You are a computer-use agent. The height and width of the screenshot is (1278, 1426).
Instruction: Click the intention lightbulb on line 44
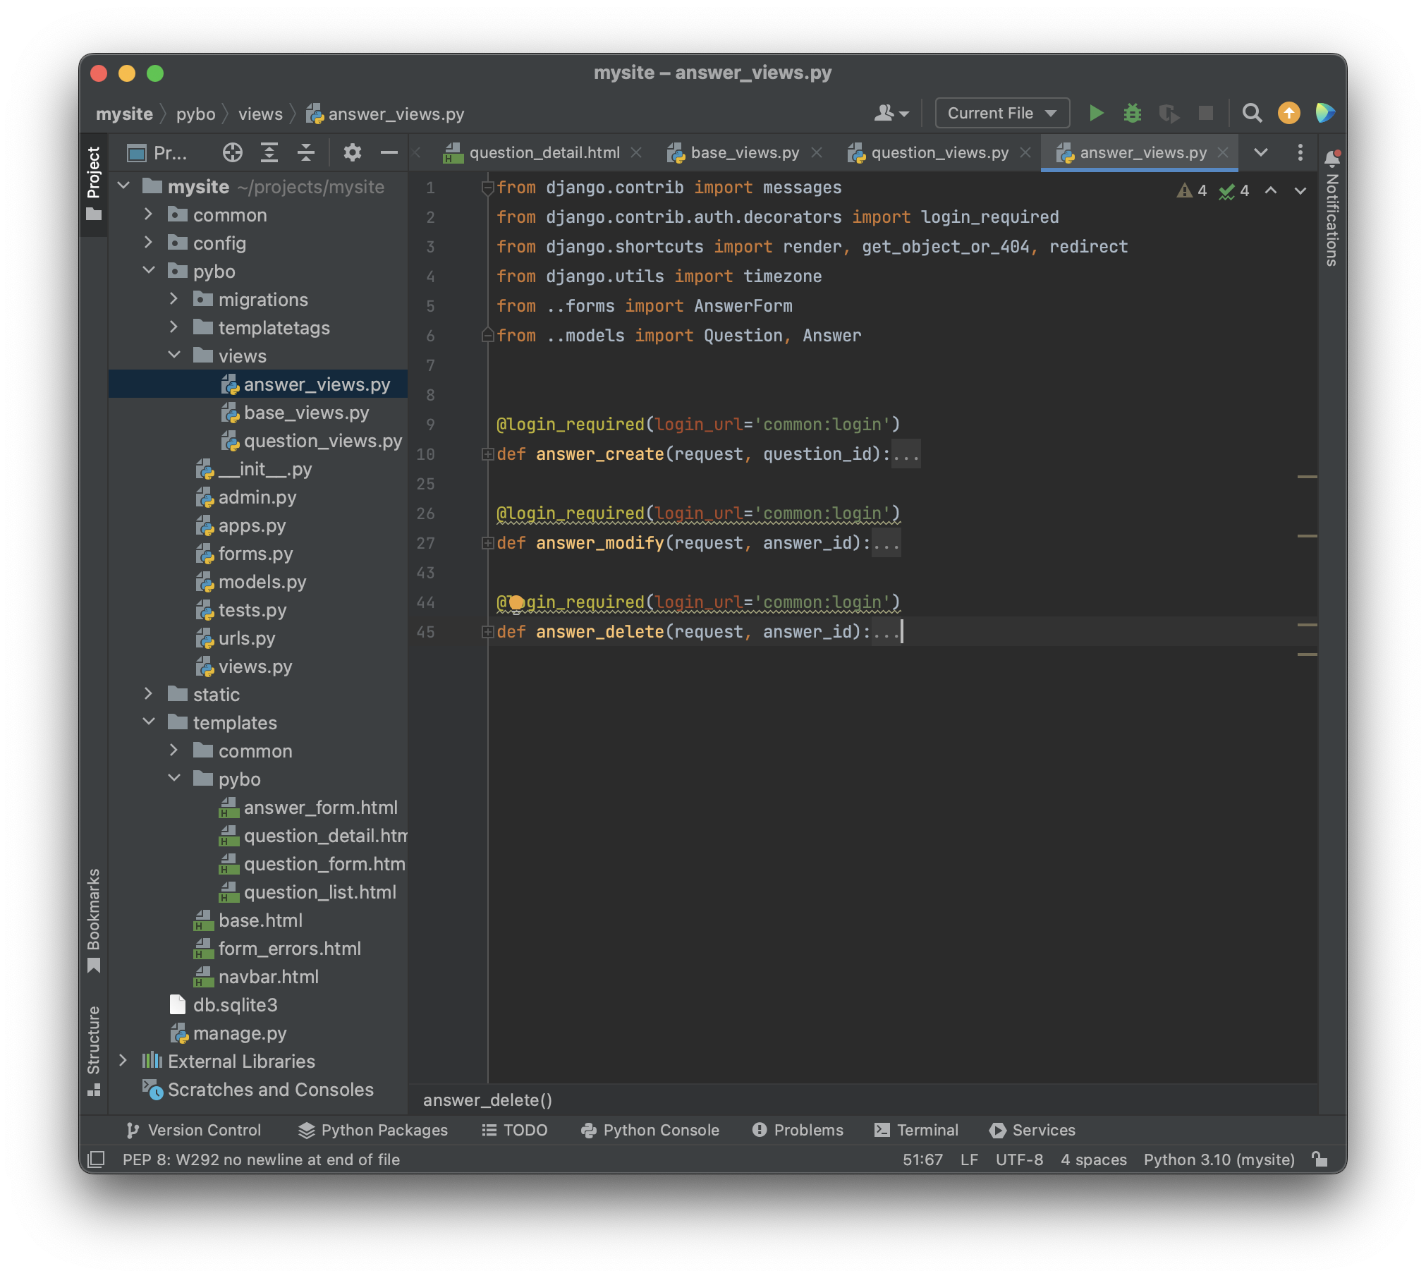click(x=517, y=603)
